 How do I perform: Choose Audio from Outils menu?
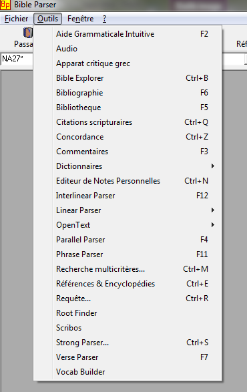point(128,49)
